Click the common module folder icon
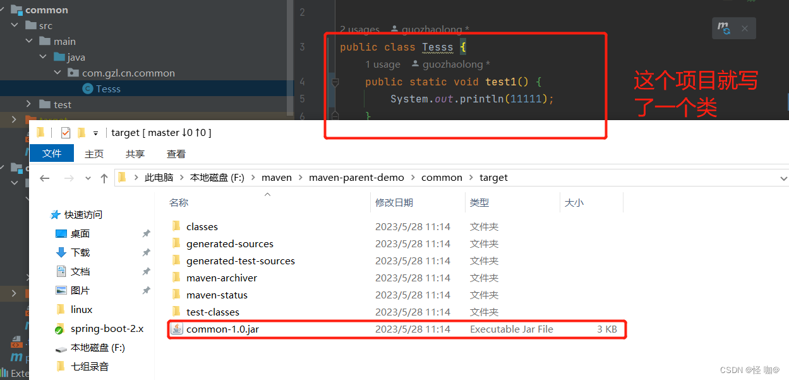 [16, 10]
